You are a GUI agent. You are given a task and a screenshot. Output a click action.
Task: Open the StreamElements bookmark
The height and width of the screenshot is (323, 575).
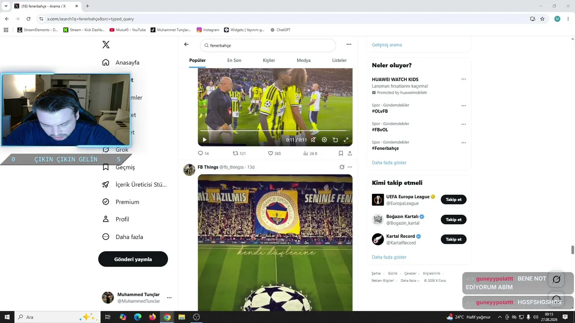point(38,30)
